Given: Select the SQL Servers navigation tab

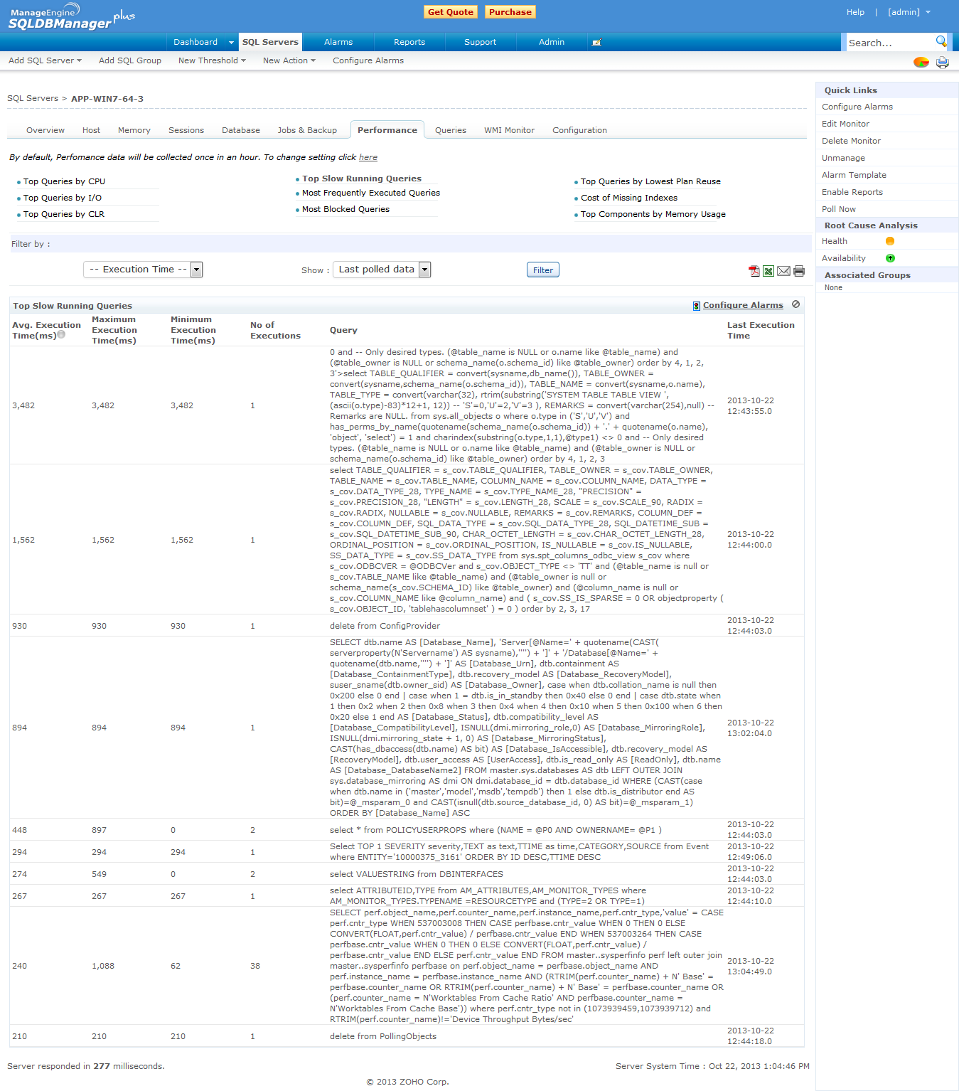Looking at the screenshot, I should pos(270,42).
